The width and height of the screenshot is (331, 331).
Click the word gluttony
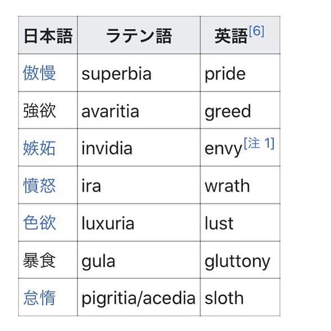(237, 262)
